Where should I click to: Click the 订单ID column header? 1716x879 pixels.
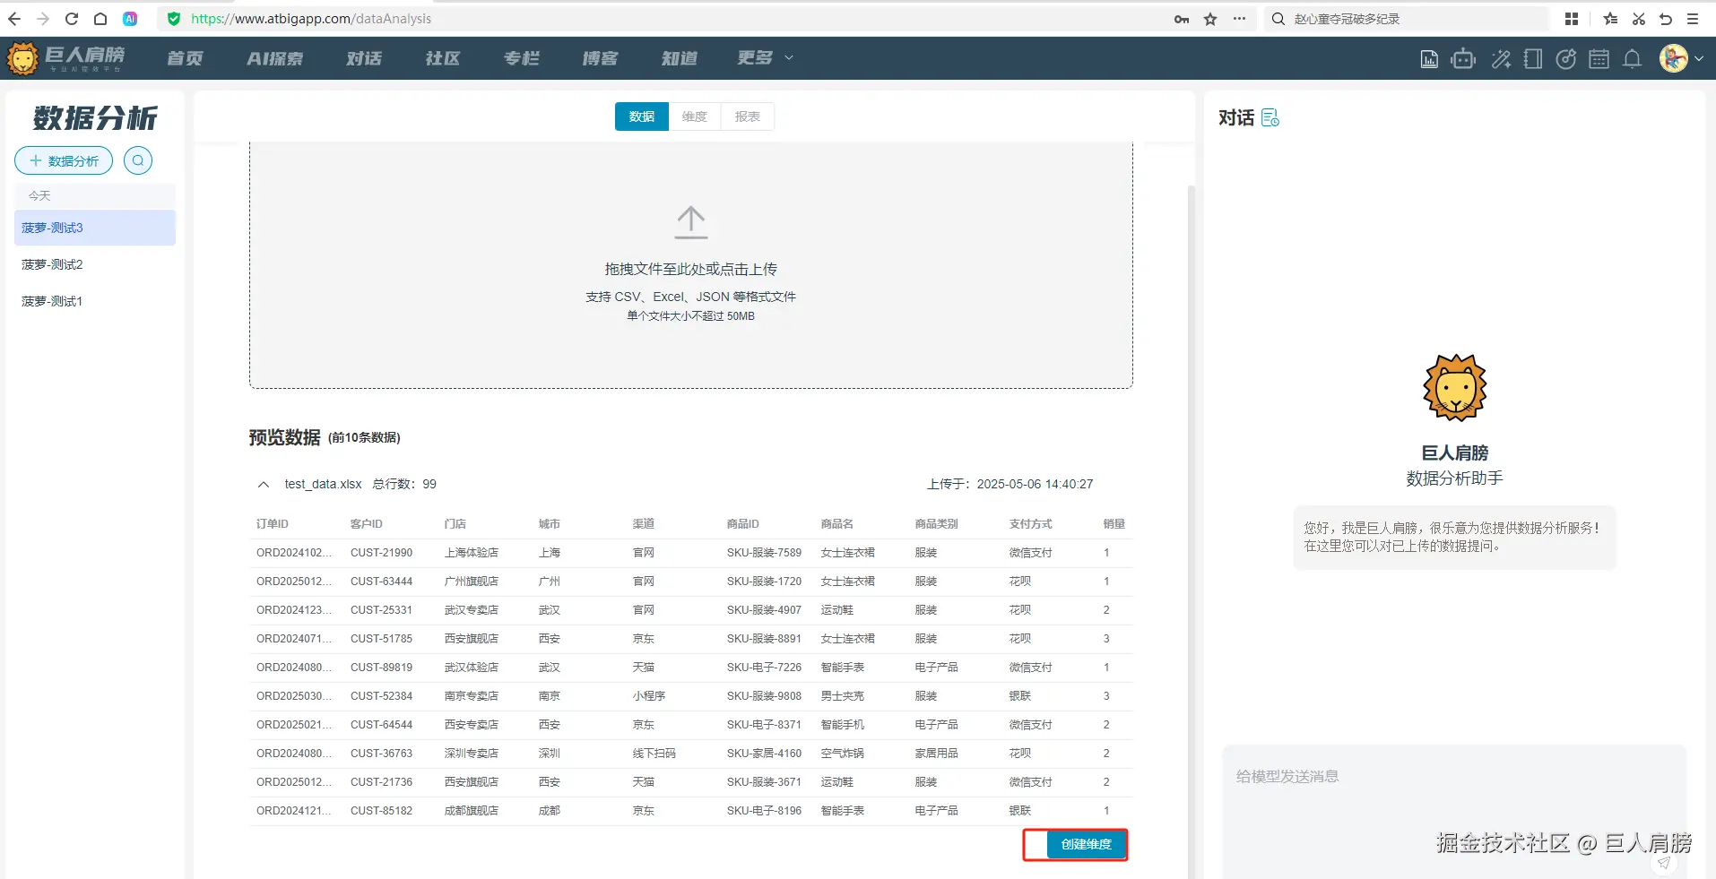pyautogui.click(x=273, y=524)
